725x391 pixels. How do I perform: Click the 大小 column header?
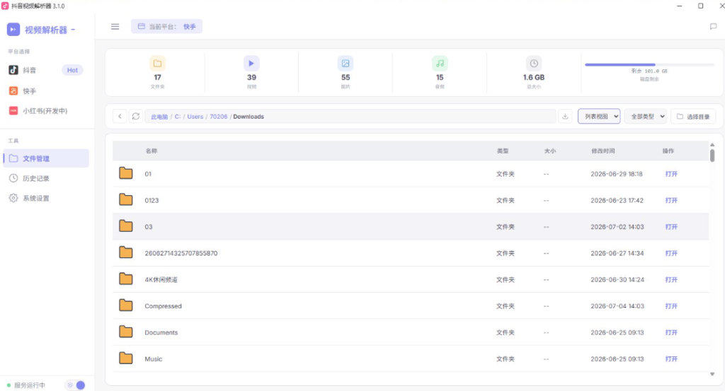(549, 151)
